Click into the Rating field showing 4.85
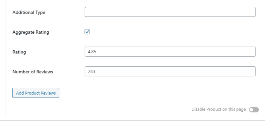This screenshot has width=265, height=121. click(170, 52)
